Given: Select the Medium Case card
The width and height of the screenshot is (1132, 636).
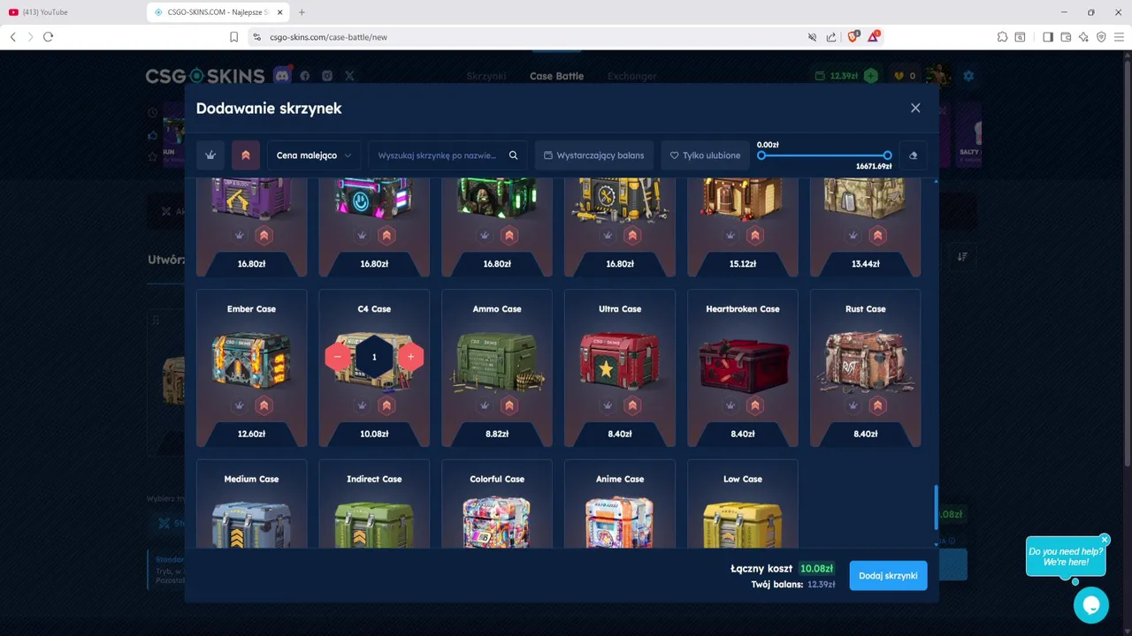Looking at the screenshot, I should click(x=251, y=503).
